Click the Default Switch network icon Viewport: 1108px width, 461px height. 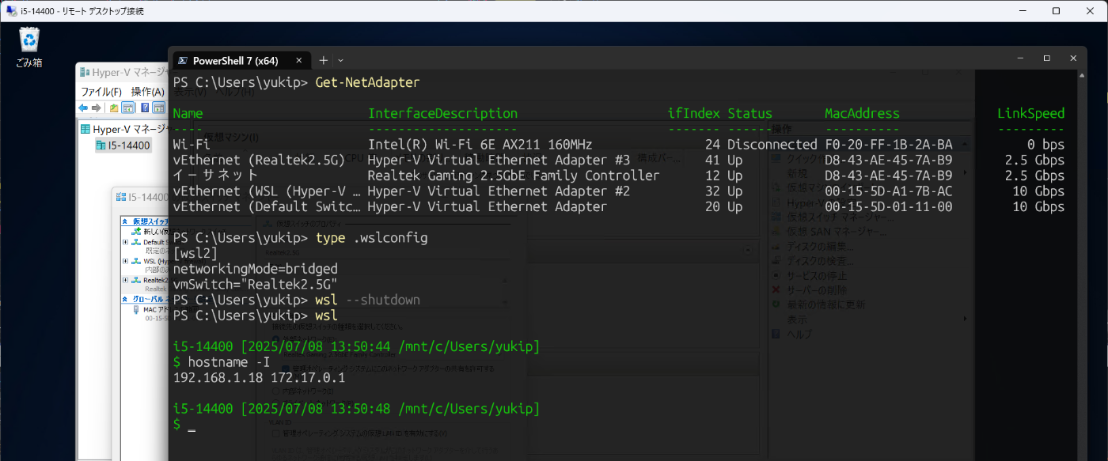tap(136, 242)
